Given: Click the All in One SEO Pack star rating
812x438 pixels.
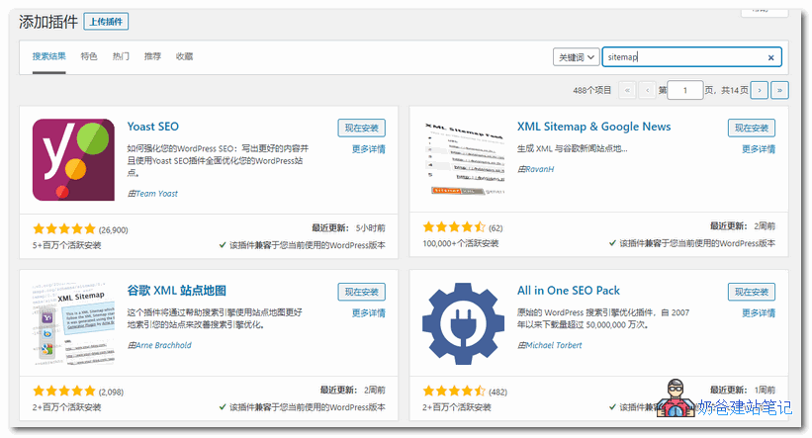Looking at the screenshot, I should (x=454, y=391).
